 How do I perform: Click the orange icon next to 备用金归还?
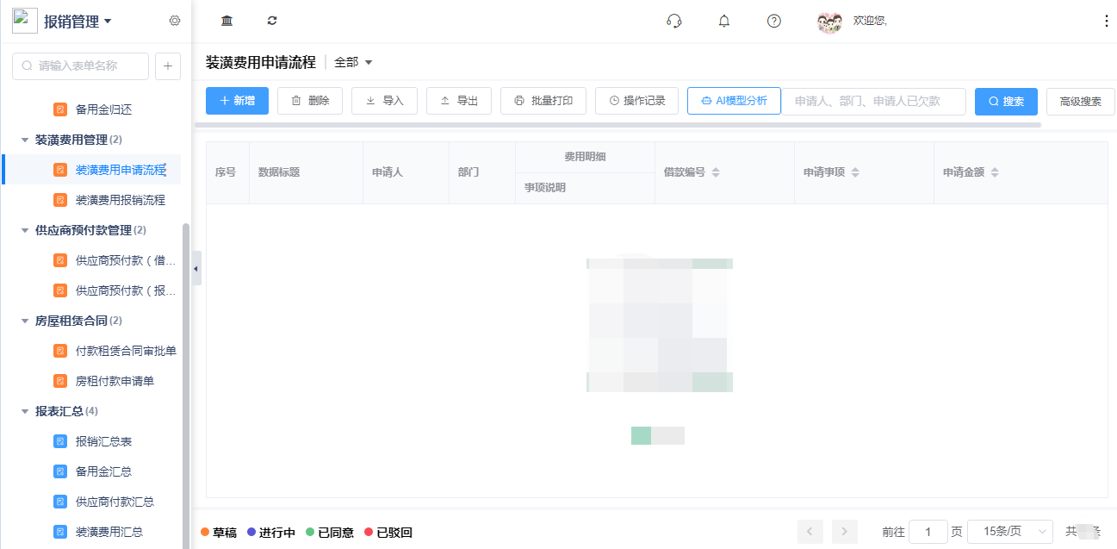[60, 109]
